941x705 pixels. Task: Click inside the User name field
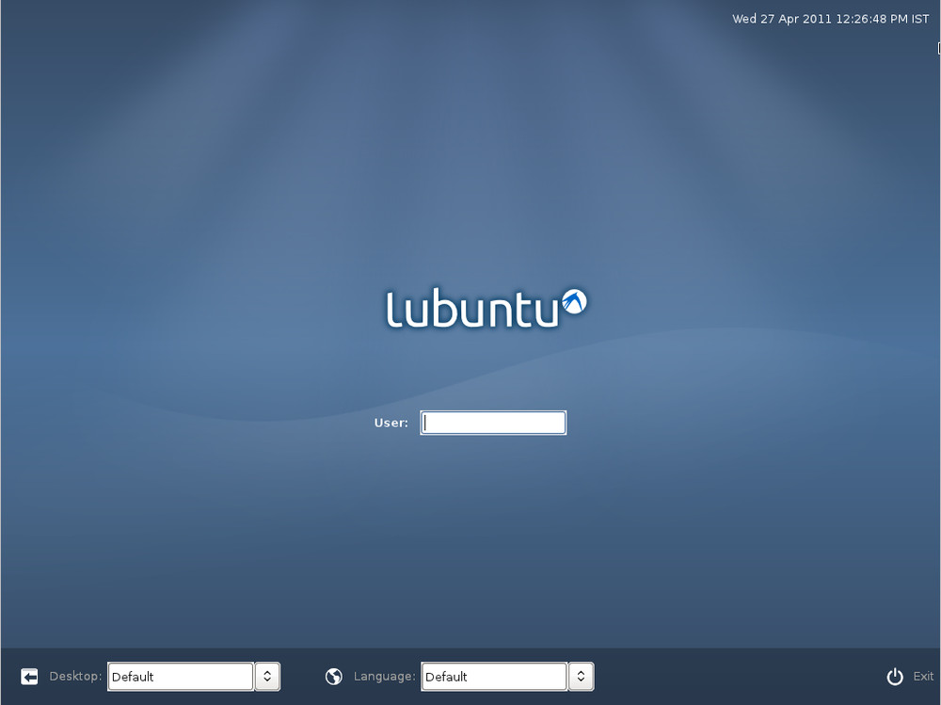(x=492, y=422)
